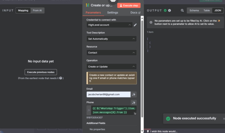Click the Email input field
Screen dimensions: 225x133
(x=108, y=95)
